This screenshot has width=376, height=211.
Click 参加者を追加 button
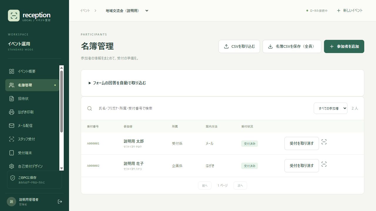click(x=344, y=46)
